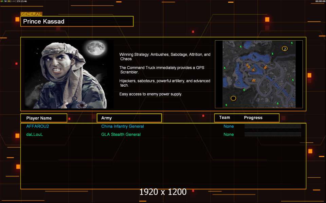This screenshot has width=326, height=203.
Task: Select player AFFAROU2
Action: [38, 126]
